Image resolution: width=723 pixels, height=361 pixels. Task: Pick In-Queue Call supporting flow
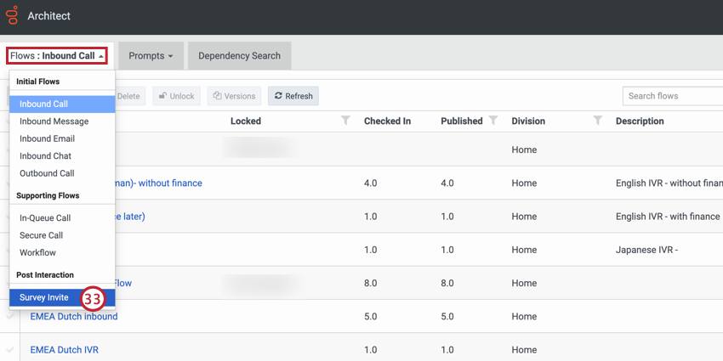(45, 218)
